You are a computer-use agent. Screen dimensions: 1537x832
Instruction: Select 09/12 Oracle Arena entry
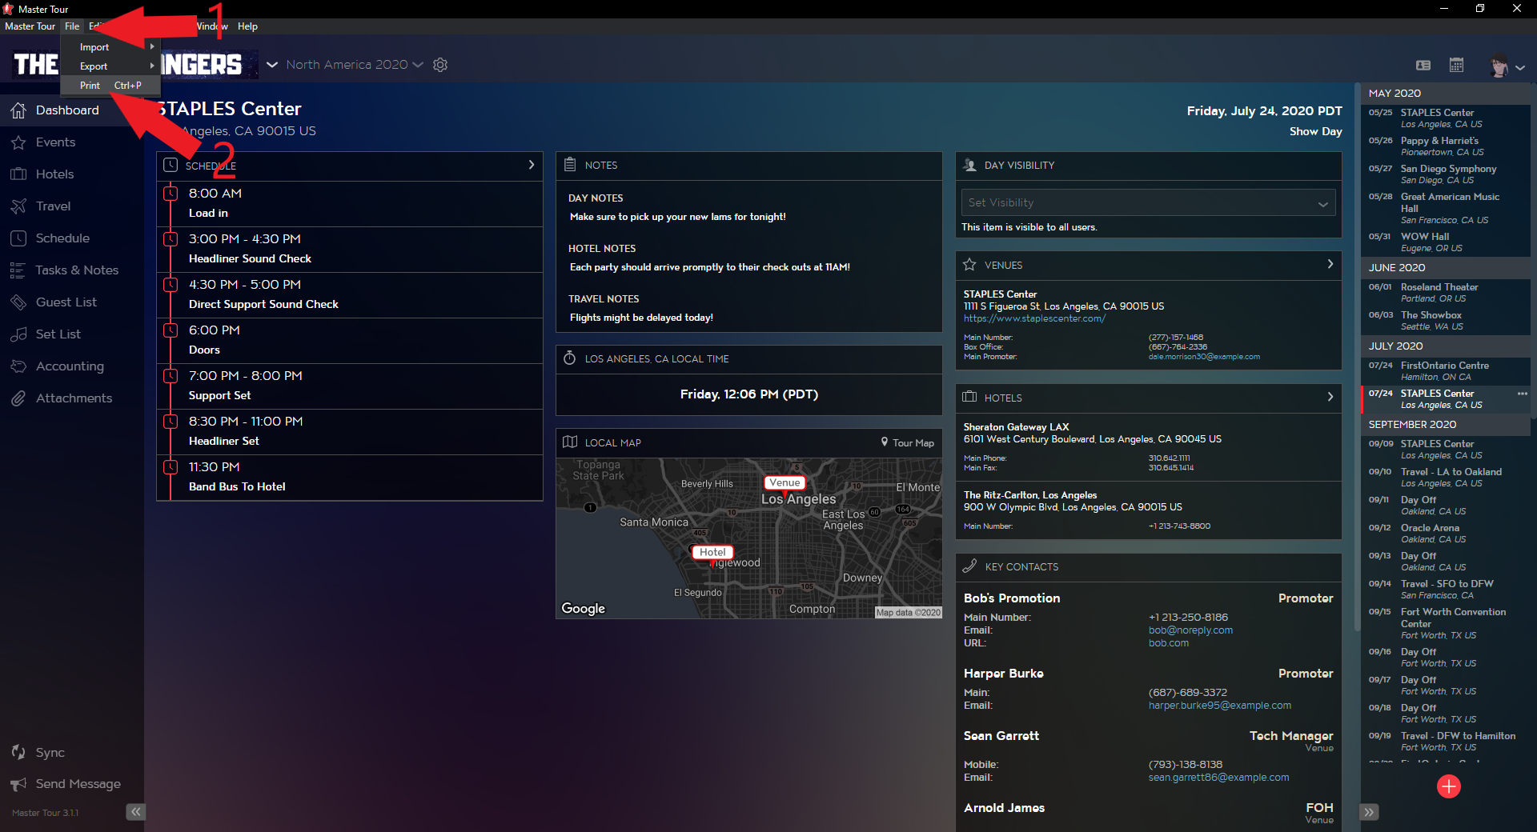click(x=1445, y=534)
